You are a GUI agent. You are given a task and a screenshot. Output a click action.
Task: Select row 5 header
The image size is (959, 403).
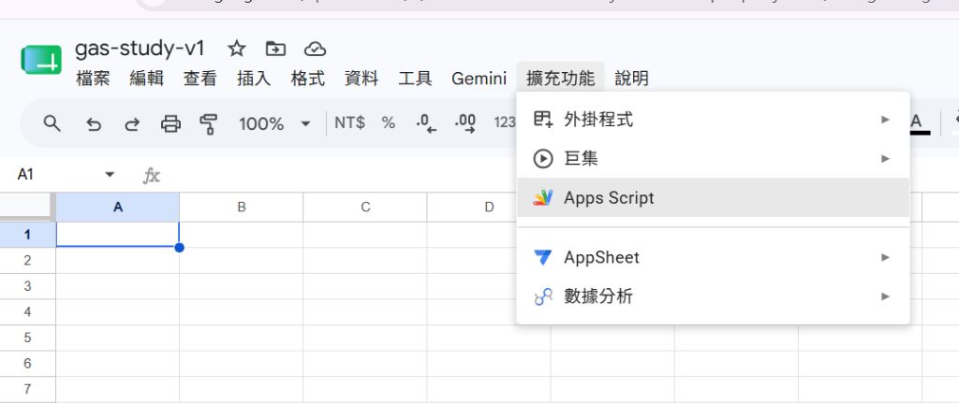pos(27,337)
